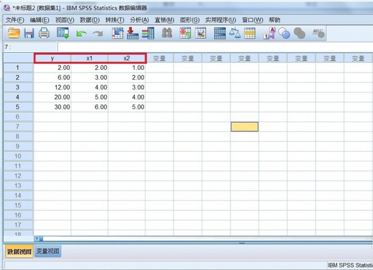
Task: Click the Recall recently used dialogs icon
Action: (x=63, y=33)
